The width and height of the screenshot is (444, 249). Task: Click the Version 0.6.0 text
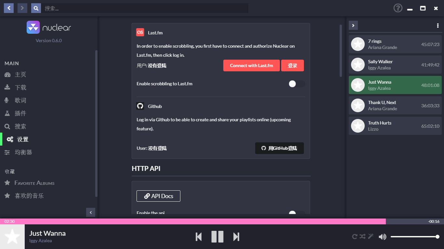[49, 41]
